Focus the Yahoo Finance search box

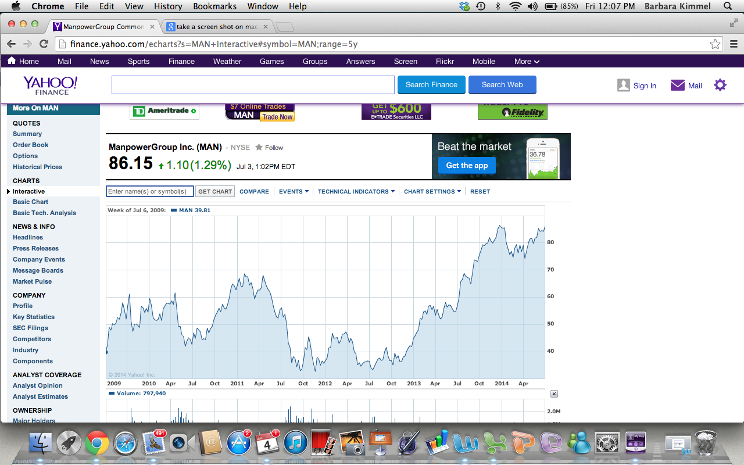click(x=253, y=84)
